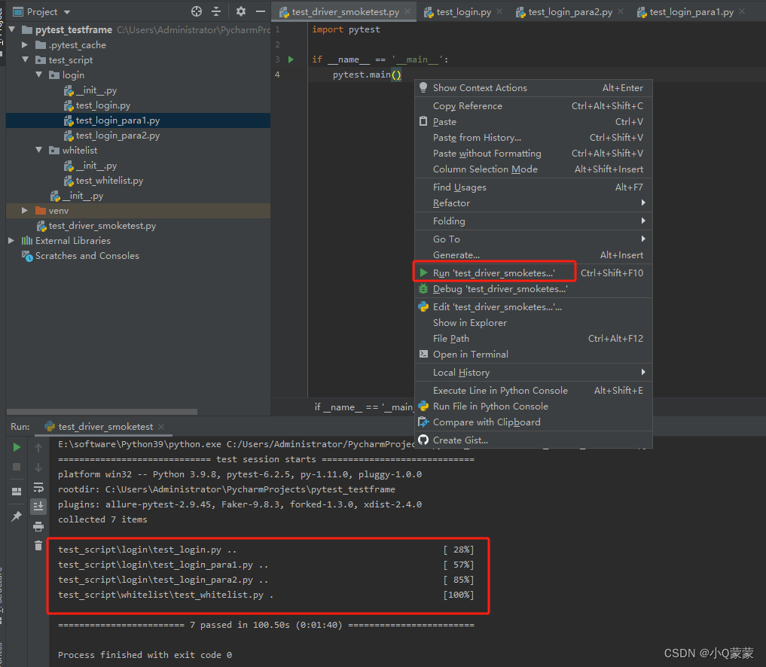Image resolution: width=766 pixels, height=667 pixels.
Task: Choose Paste from History... menu item
Action: point(533,138)
